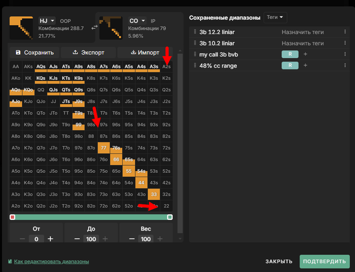Grab drag handle of my call 3b bvb
The height and width of the screenshot is (272, 355).
(195, 54)
